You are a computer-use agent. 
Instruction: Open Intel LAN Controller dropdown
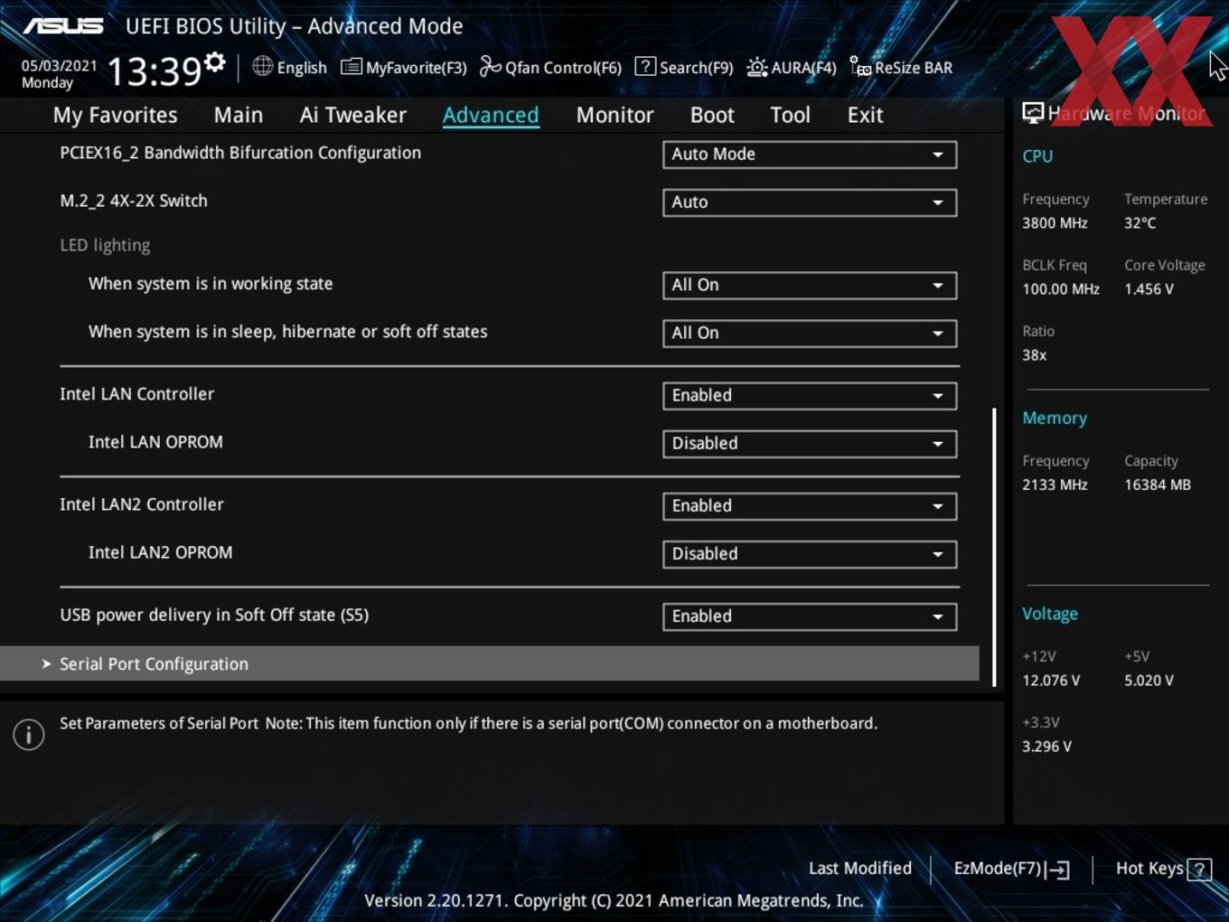tap(810, 395)
